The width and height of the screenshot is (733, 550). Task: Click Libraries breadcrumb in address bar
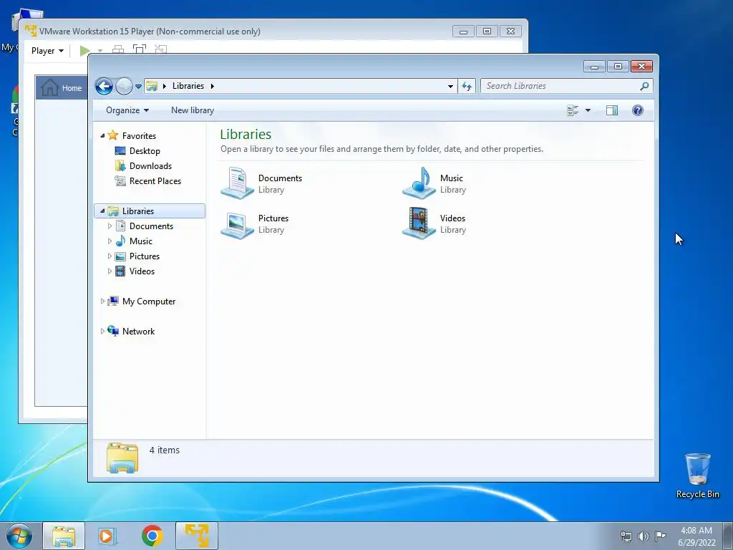point(188,86)
